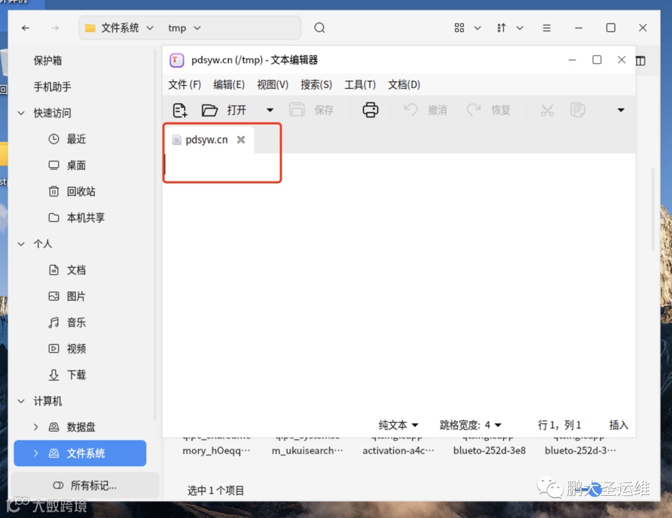Image resolution: width=672 pixels, height=518 pixels.
Task: Expand the sort options dropdown arrow
Action: [x=520, y=28]
